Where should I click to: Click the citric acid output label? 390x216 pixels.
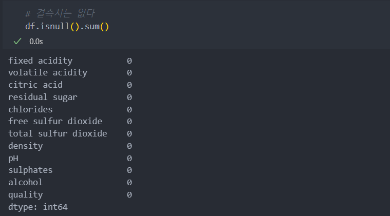[x=35, y=85]
